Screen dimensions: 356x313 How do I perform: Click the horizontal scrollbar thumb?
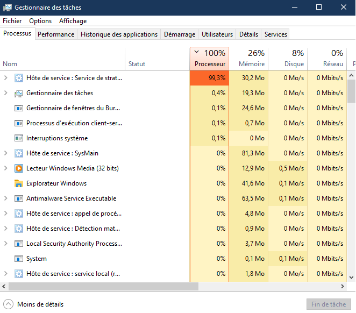[x=104, y=287]
